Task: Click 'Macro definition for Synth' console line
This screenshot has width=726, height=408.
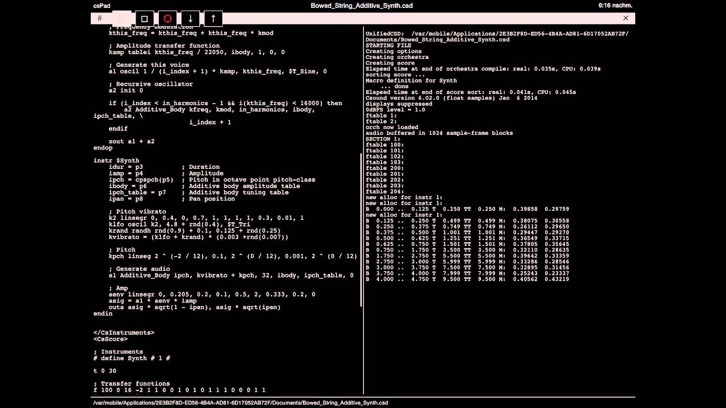Action: [x=411, y=80]
